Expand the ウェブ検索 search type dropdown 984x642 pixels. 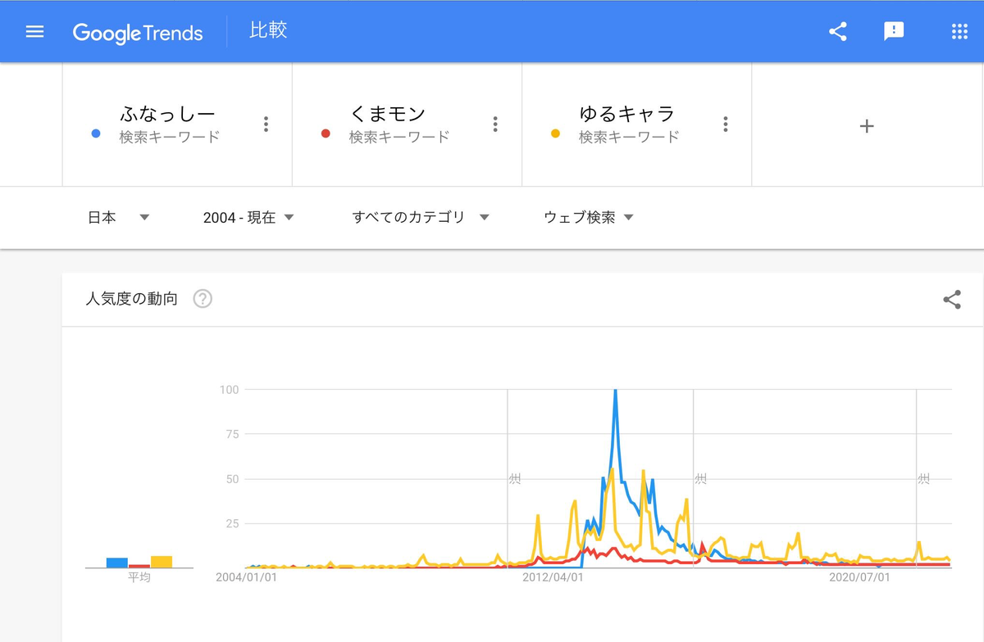pyautogui.click(x=589, y=217)
